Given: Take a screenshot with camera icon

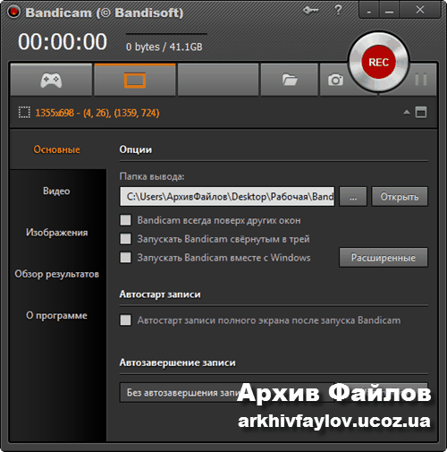Looking at the screenshot, I should click(335, 80).
